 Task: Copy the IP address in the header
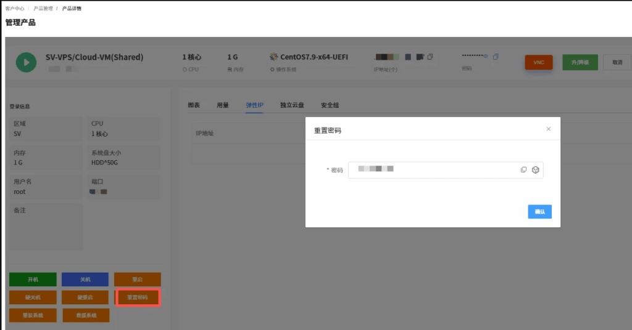430,57
